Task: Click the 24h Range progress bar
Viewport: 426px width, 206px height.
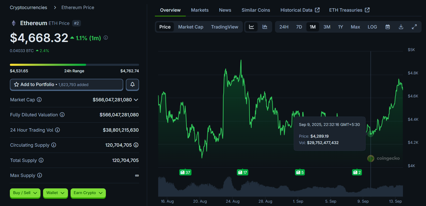Action: [x=74, y=65]
